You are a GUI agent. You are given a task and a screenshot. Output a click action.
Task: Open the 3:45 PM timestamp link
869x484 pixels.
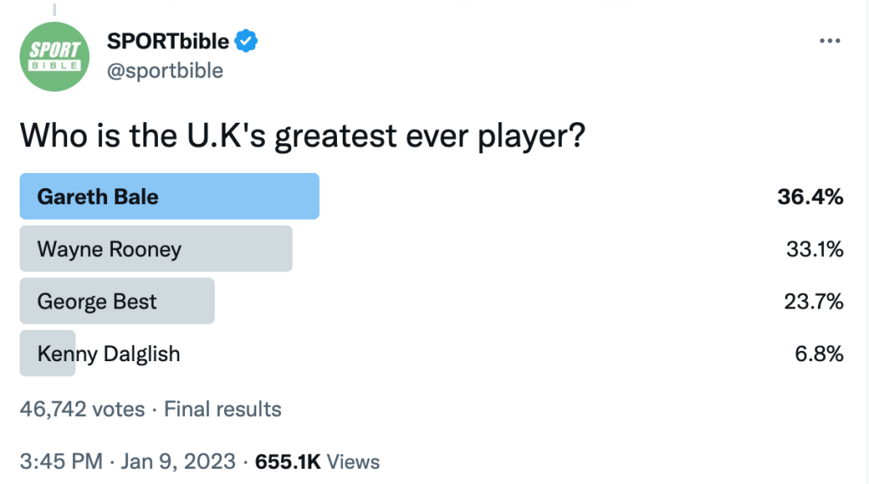59,462
